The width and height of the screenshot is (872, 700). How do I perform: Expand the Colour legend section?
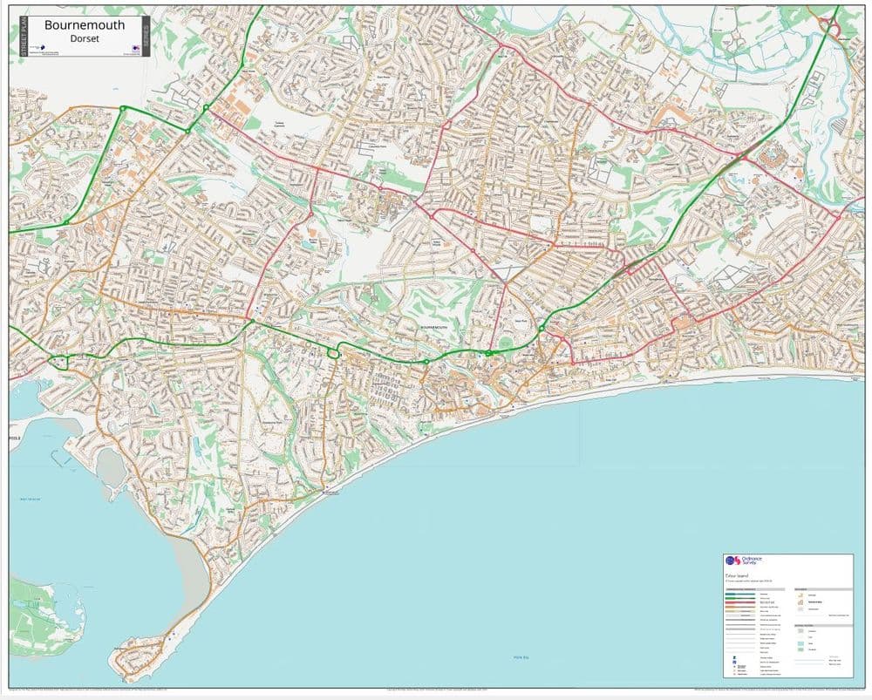737,574
